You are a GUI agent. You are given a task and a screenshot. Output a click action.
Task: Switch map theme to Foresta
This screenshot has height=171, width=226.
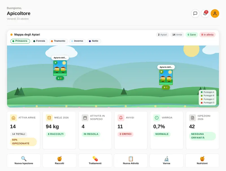coord(39,41)
